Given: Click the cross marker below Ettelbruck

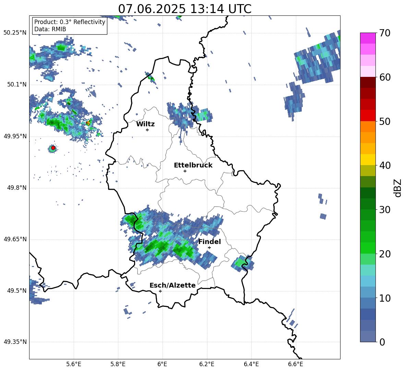Looking at the screenshot, I should (185, 171).
